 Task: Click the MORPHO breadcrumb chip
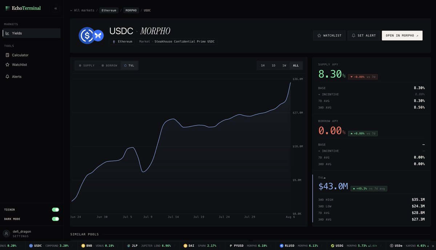(131, 10)
